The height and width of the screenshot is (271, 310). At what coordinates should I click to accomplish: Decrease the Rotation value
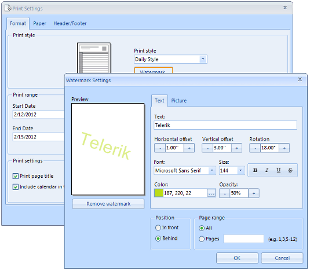tap(255, 148)
